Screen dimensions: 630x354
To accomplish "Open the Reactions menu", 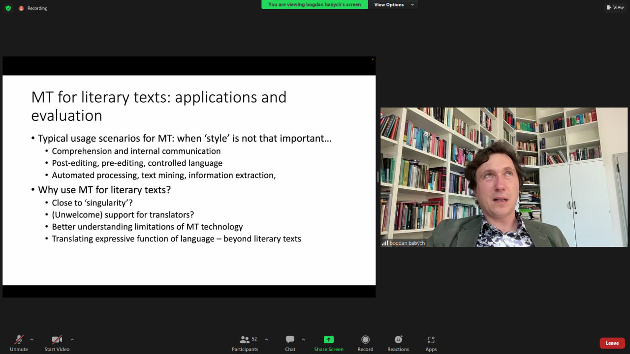I will [398, 343].
